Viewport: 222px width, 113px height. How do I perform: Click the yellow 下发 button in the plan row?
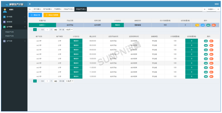tap(197, 25)
